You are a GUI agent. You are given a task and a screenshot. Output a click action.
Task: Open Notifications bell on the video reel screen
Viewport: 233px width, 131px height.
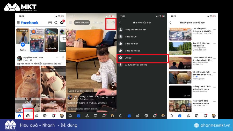pyautogui.click(x=104, y=116)
